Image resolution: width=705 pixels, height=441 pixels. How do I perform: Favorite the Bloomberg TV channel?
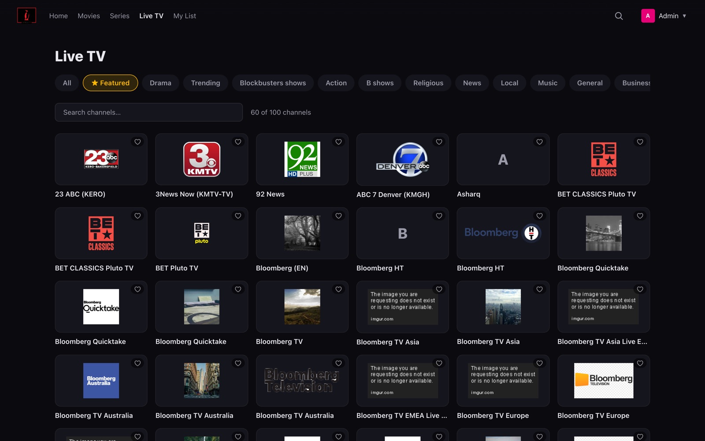[338, 289]
